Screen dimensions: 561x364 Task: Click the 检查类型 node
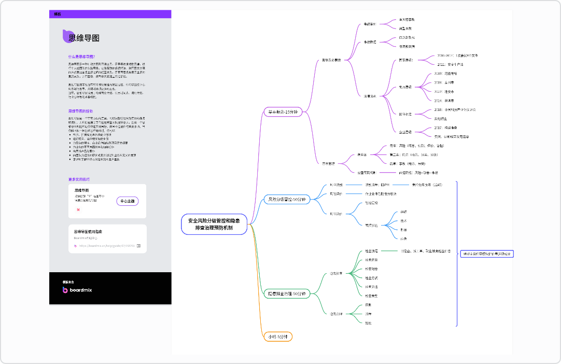[371, 296]
